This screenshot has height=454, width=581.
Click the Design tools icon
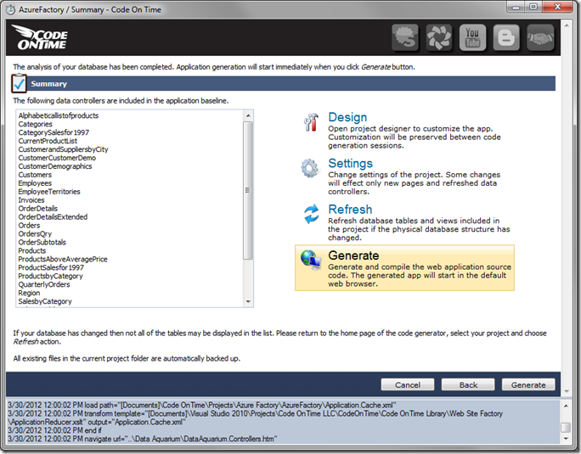click(x=311, y=122)
